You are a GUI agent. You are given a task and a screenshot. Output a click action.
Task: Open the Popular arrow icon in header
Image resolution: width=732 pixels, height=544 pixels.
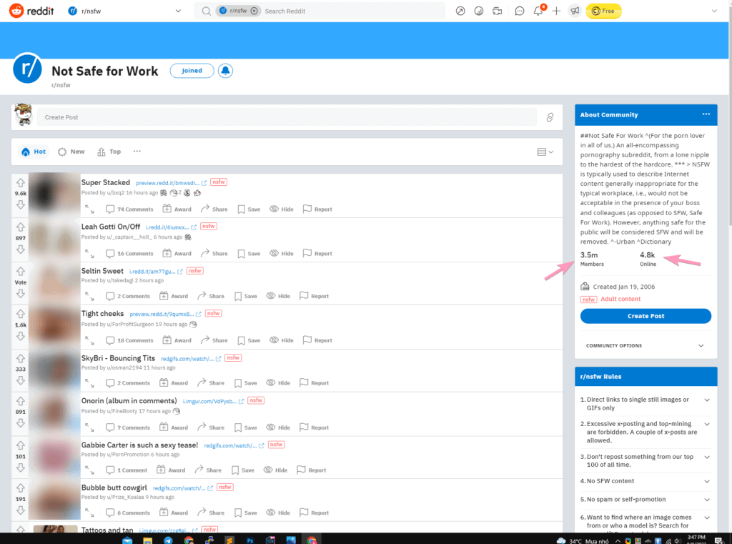460,11
